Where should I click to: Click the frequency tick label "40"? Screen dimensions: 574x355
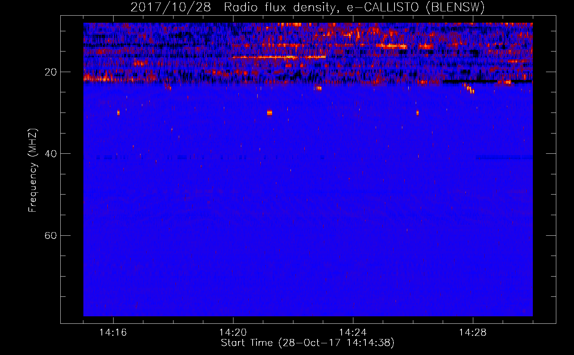(x=51, y=154)
